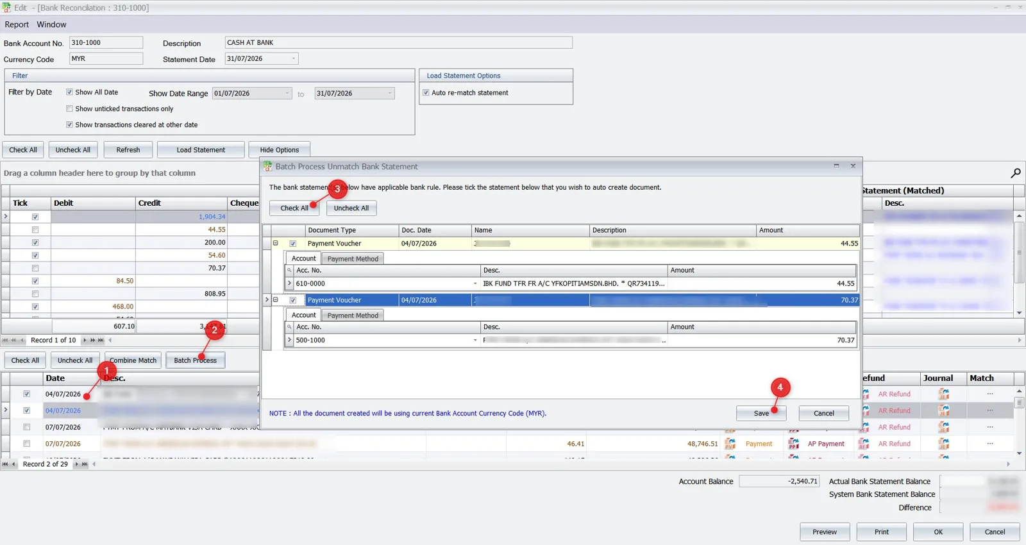The width and height of the screenshot is (1026, 545).
Task: Tick the checkbox in the 808.95 credit row
Action: [35, 294]
